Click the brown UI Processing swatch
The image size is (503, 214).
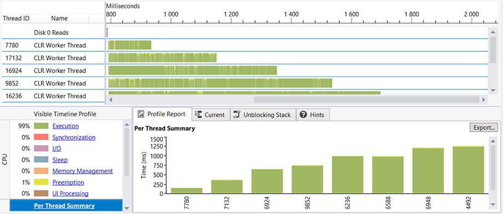tap(41, 193)
